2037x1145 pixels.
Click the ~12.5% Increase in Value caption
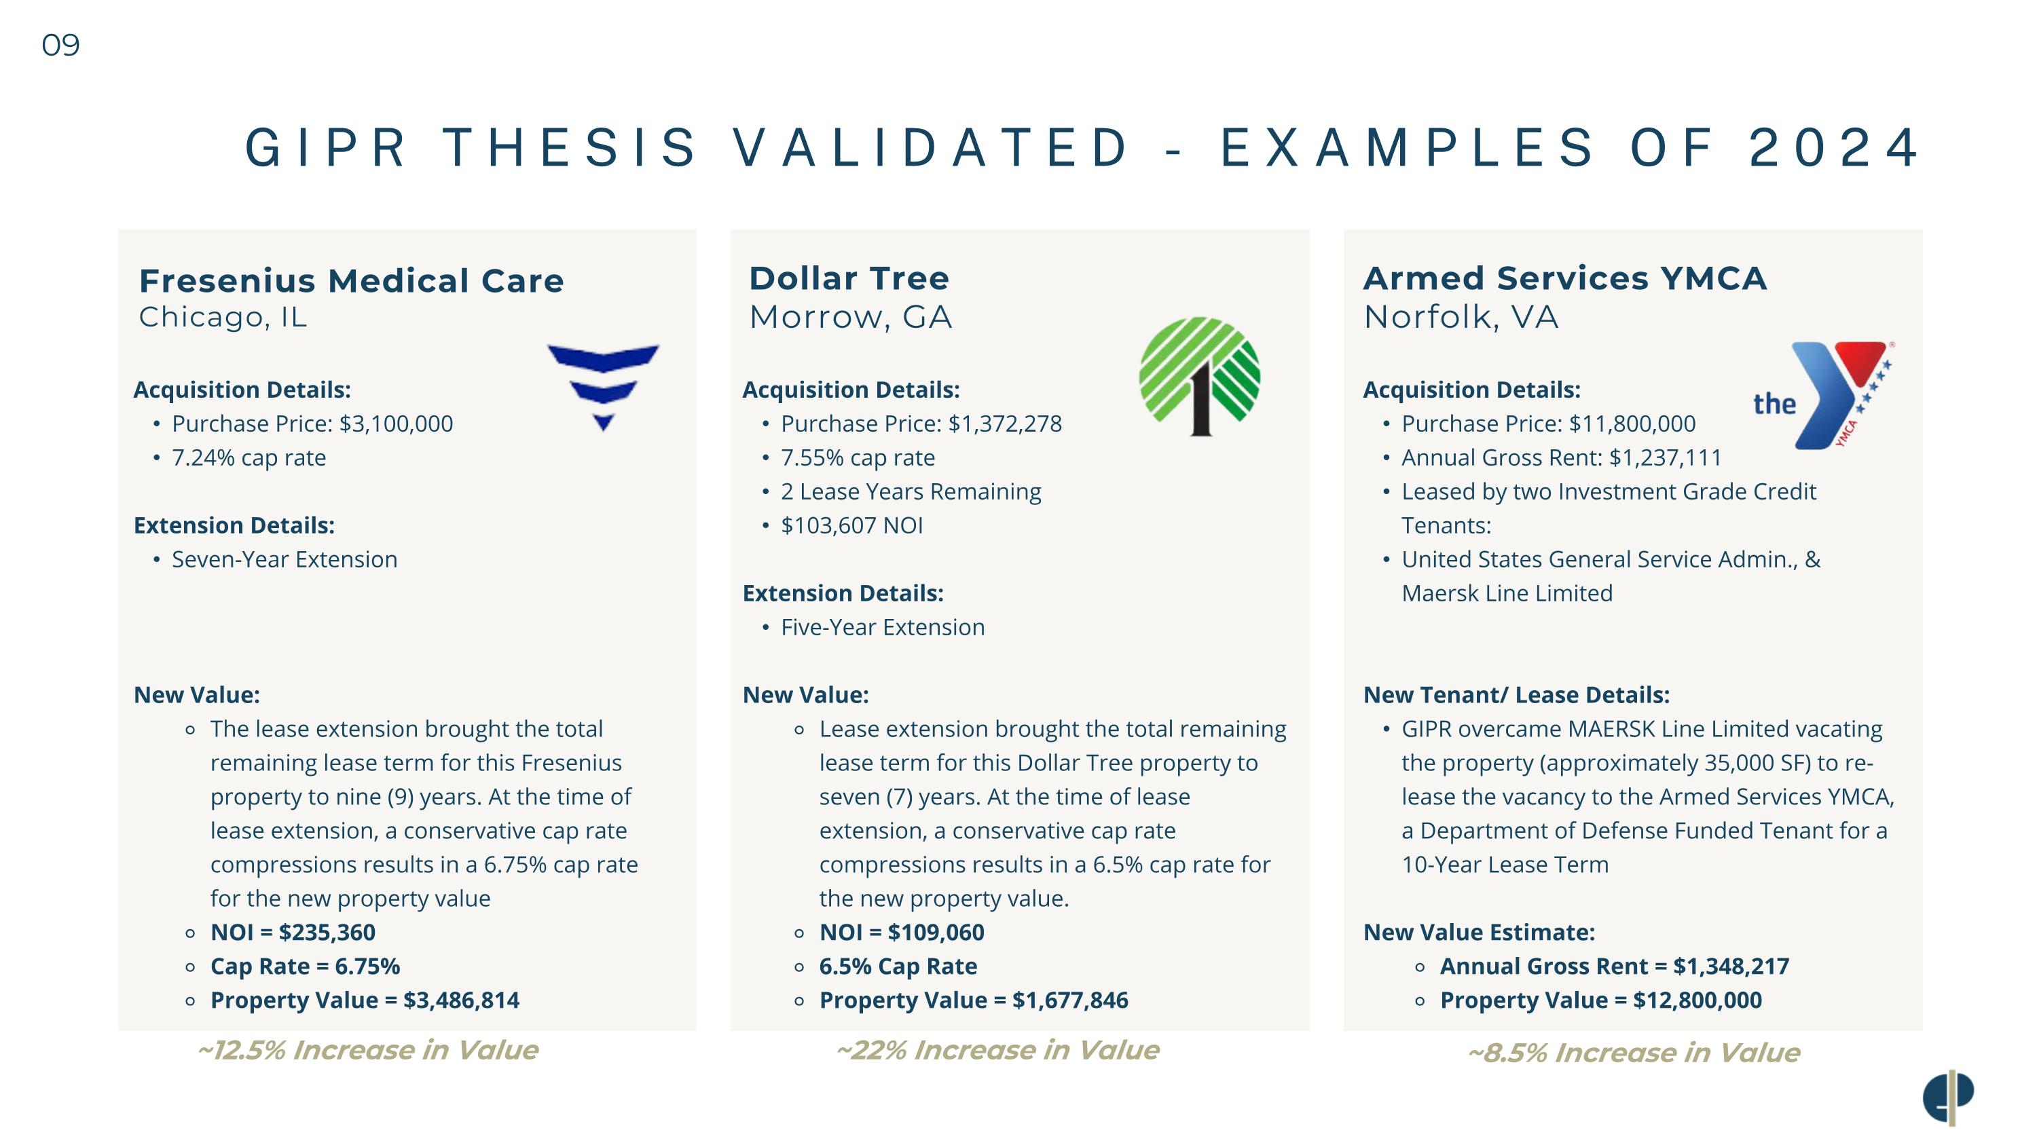click(x=368, y=1050)
